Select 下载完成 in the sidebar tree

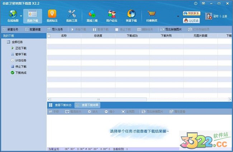[x=19, y=72]
